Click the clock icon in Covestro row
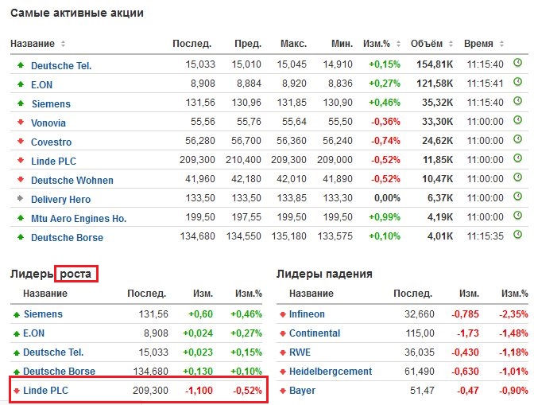Image resolution: width=534 pixels, height=405 pixels. pos(517,139)
